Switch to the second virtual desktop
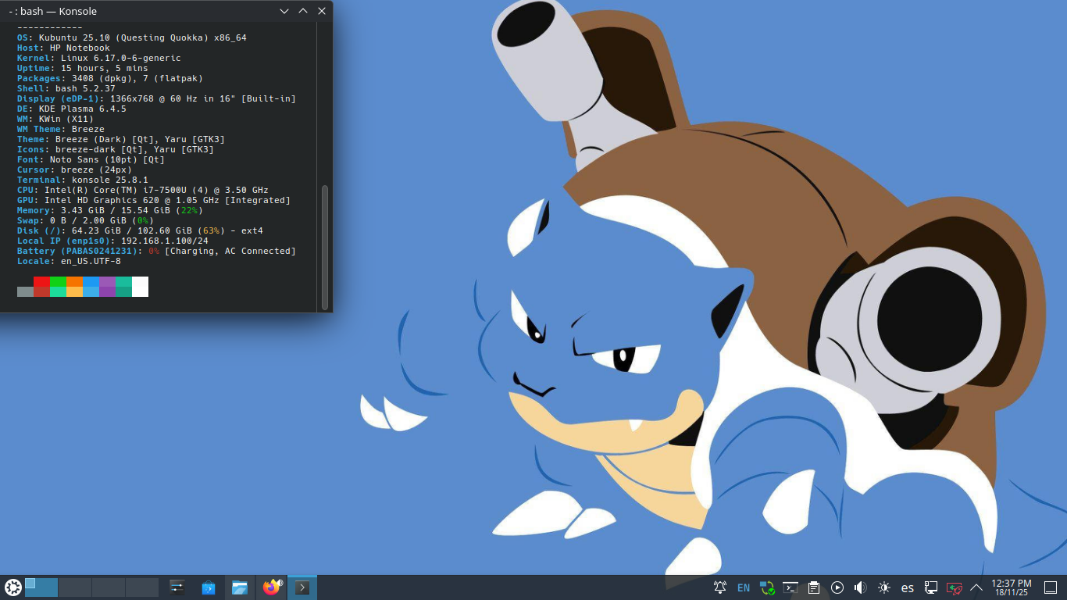Screen dimensions: 1067x600 pyautogui.click(x=75, y=587)
